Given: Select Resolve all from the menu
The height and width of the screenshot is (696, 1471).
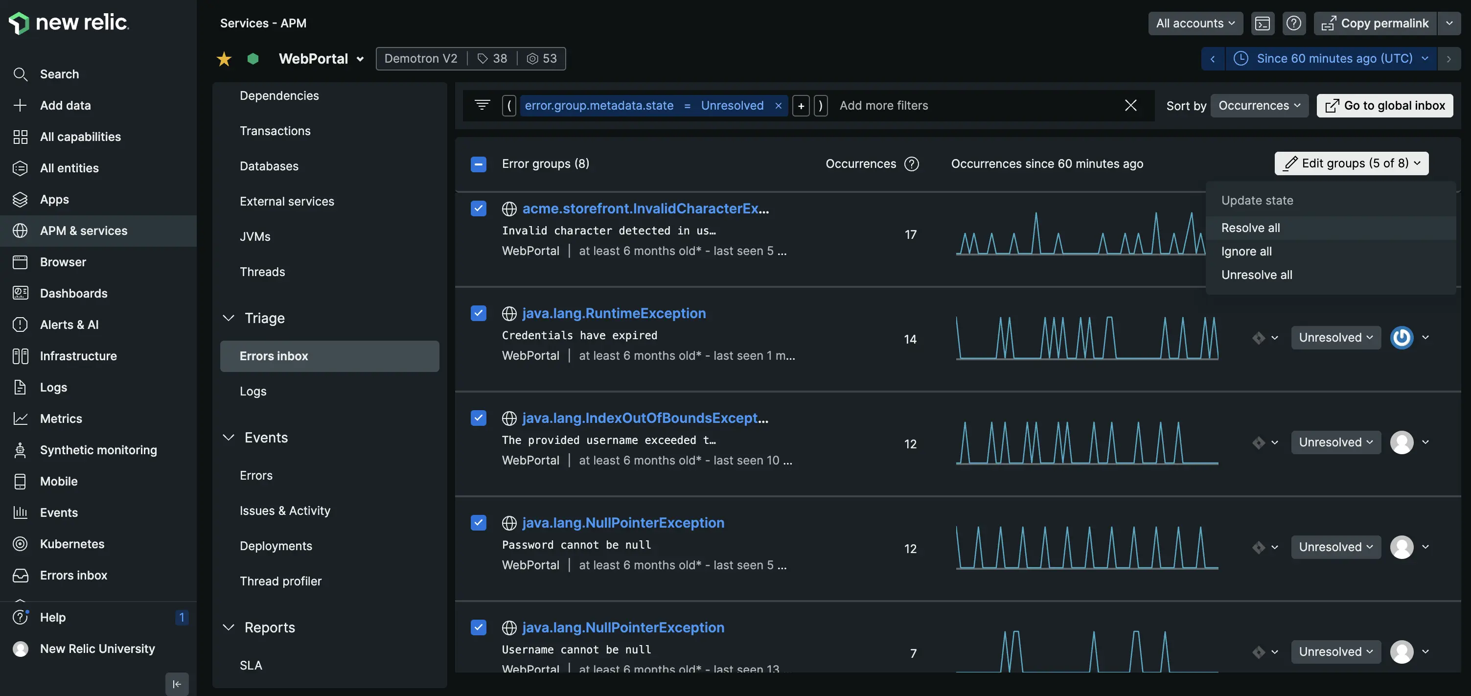Looking at the screenshot, I should tap(1250, 228).
